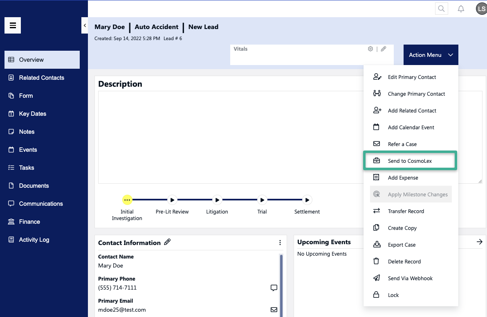The image size is (487, 317).
Task: Open Contact Information three-dot options
Action: pos(280,243)
